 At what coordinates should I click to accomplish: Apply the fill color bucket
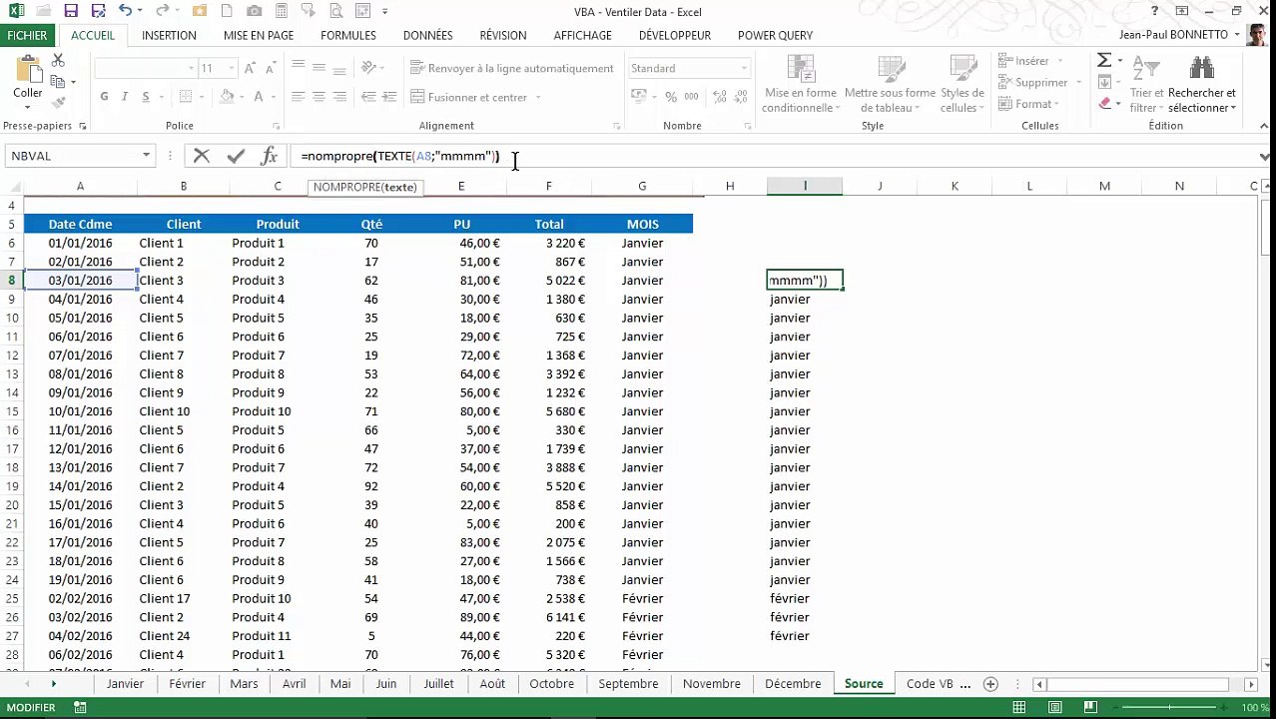click(227, 97)
